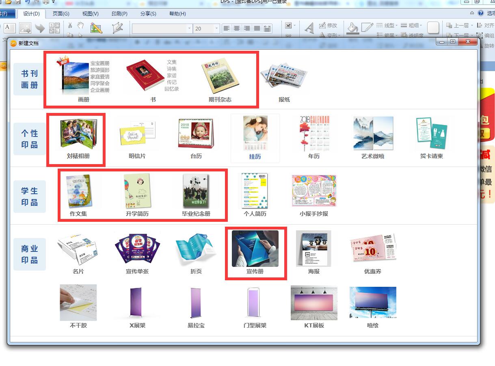Image resolution: width=495 pixels, height=366 pixels.
Task: Open the font name combo box
Action: [x=162, y=28]
